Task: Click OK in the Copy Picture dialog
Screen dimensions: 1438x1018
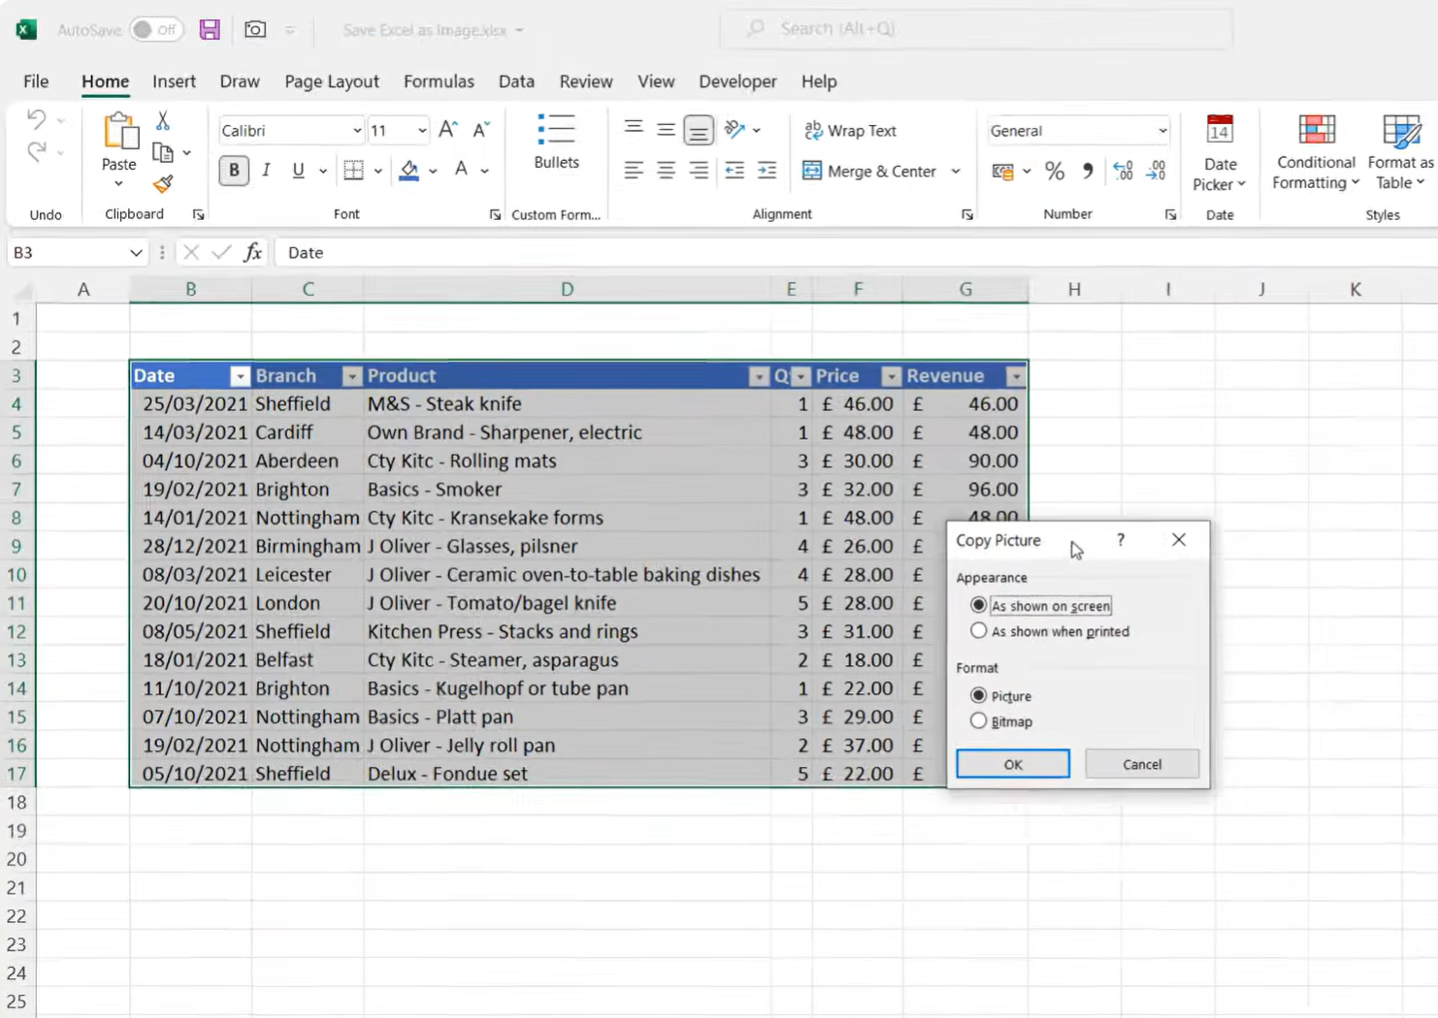Action: click(x=1013, y=764)
